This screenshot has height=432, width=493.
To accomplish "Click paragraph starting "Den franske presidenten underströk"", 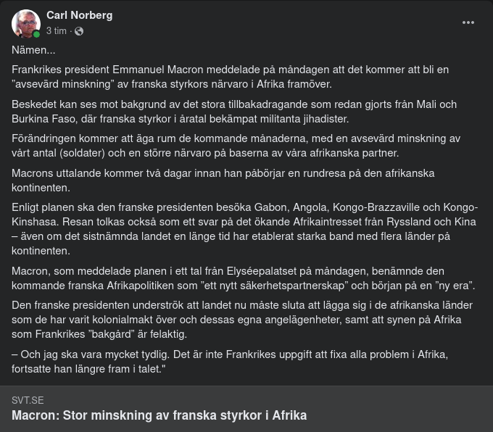I will tap(236, 319).
